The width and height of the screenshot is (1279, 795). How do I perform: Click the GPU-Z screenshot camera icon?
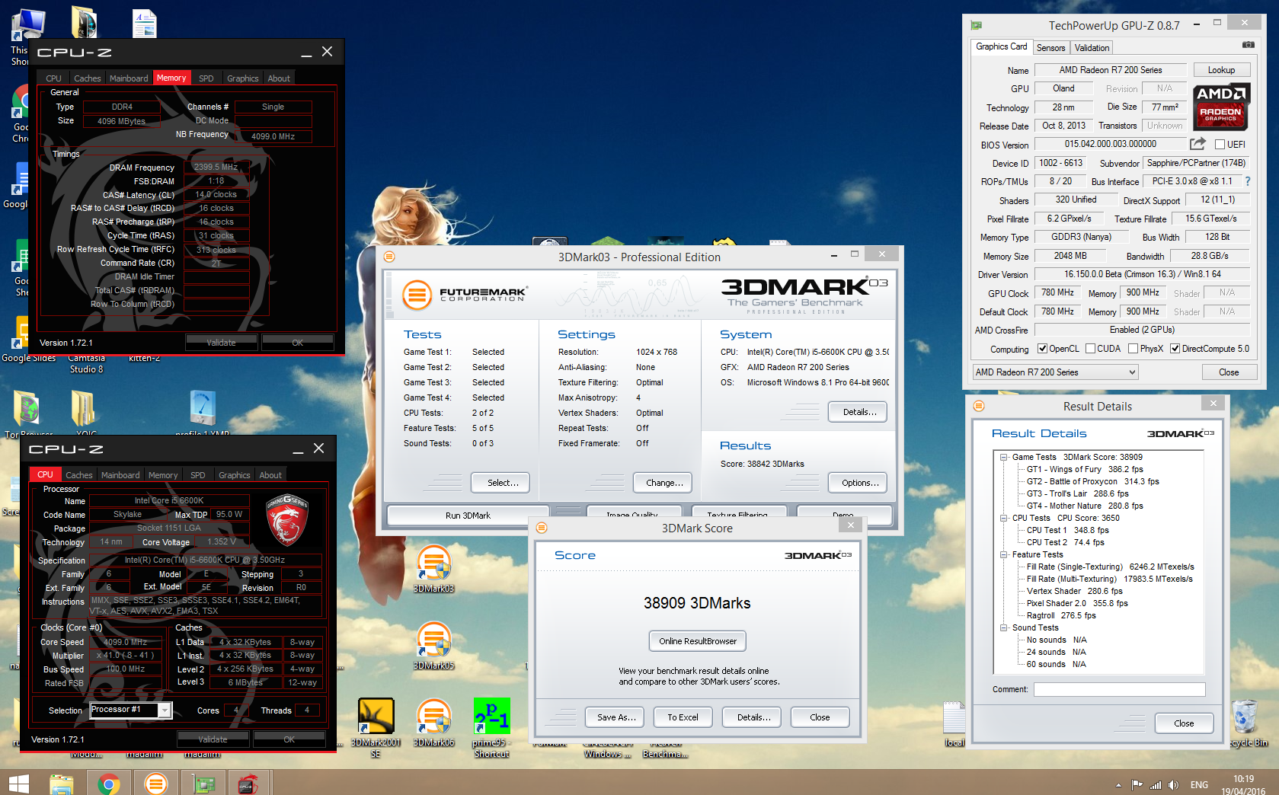click(x=1248, y=45)
